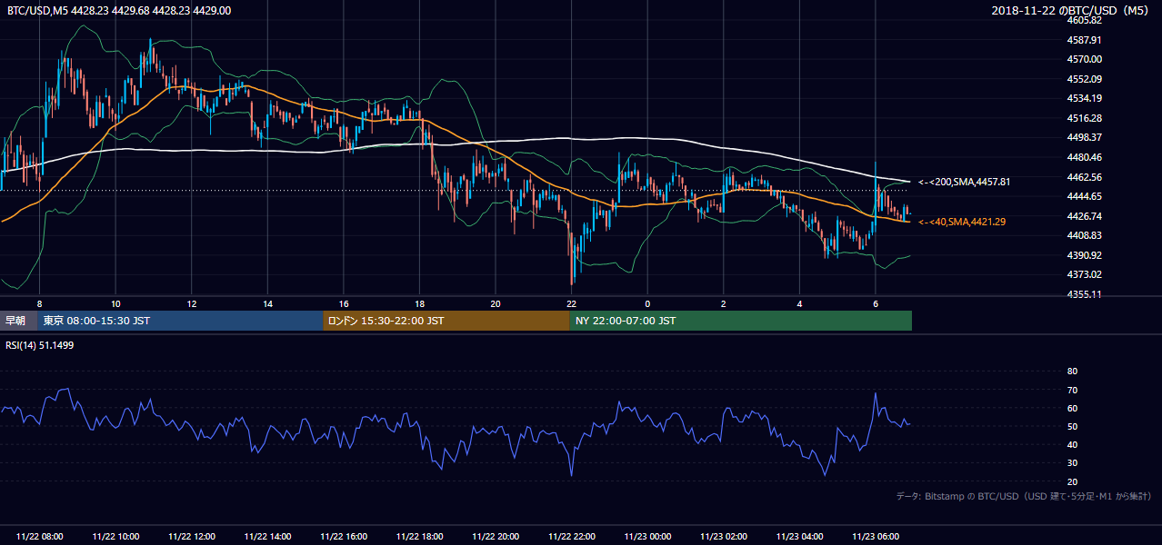Click the price axis label 4480.46
The height and width of the screenshot is (545, 1162).
(1085, 157)
